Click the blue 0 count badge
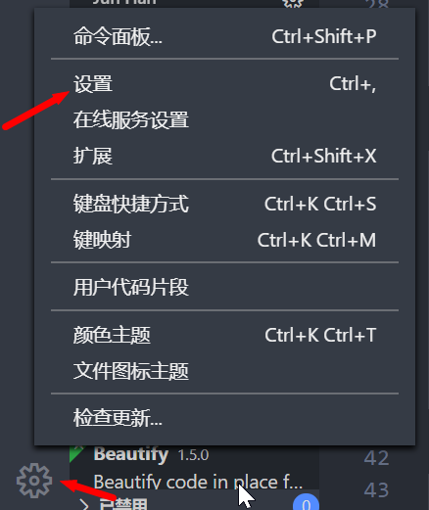This screenshot has height=510, width=429. [306, 502]
